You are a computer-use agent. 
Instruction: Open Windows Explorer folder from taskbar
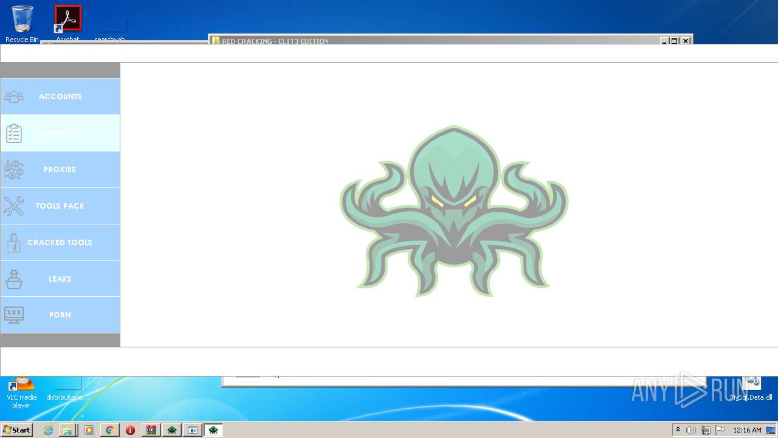point(67,430)
